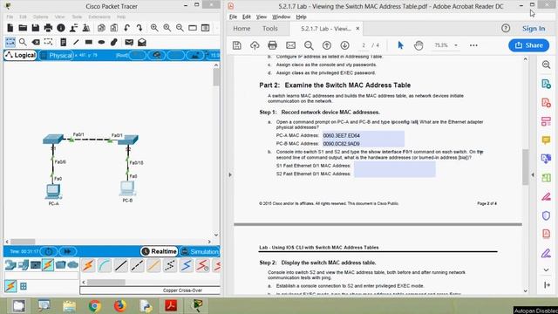Pick the Connections category with the lightning bolt
The width and height of the screenshot is (558, 314).
48,265
